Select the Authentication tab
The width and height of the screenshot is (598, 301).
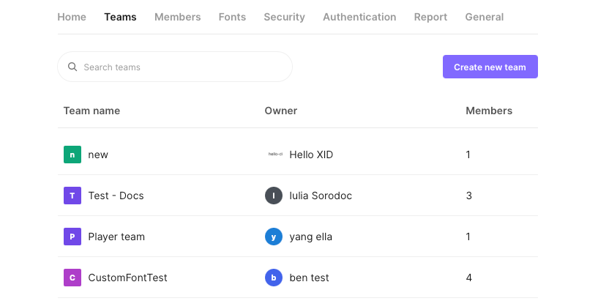click(x=359, y=17)
